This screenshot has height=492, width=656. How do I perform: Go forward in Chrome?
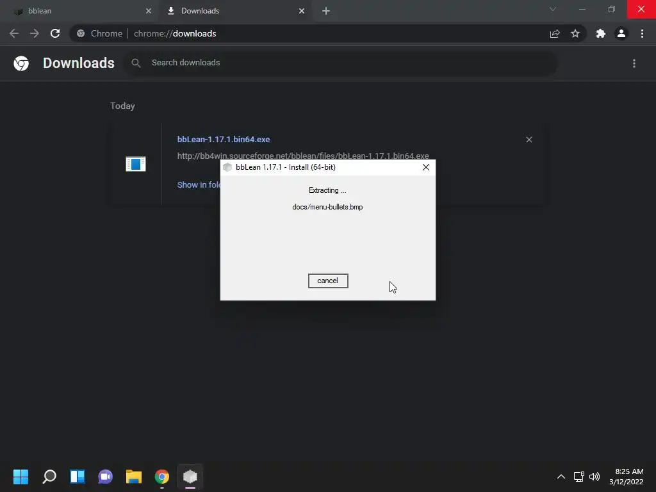tap(35, 33)
